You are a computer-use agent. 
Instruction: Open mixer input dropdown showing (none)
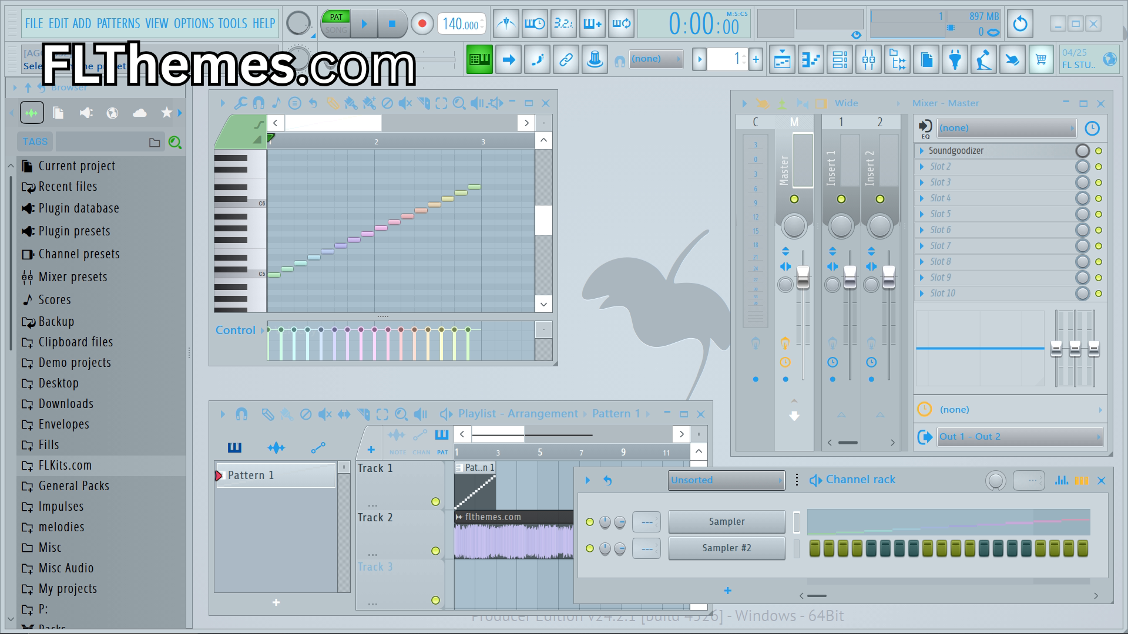1006,128
